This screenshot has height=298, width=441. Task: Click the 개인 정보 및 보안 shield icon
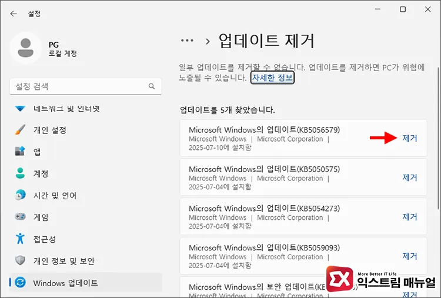pos(20,260)
